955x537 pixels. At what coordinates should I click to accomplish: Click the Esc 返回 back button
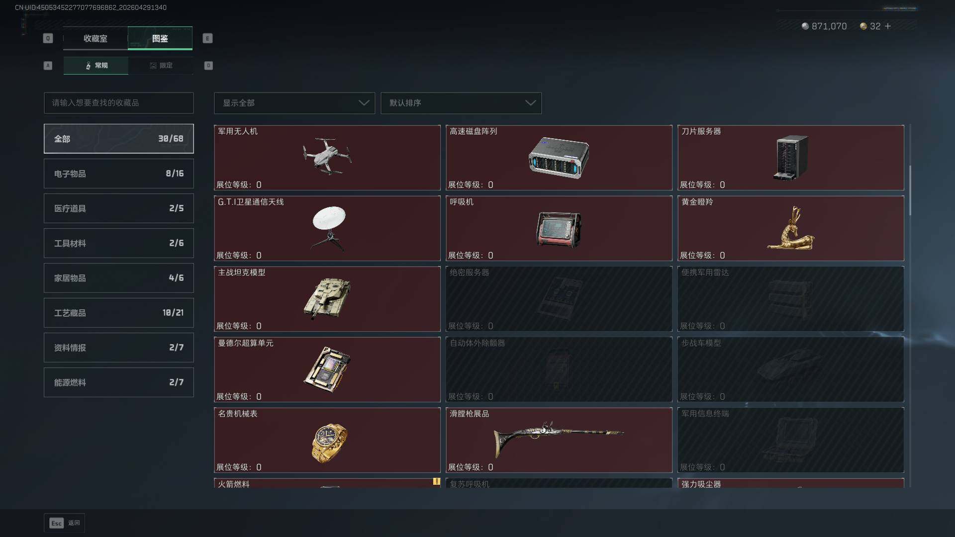pos(65,523)
